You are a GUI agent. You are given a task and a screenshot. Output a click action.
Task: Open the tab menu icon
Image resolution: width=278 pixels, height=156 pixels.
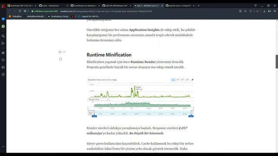coord(255,6)
